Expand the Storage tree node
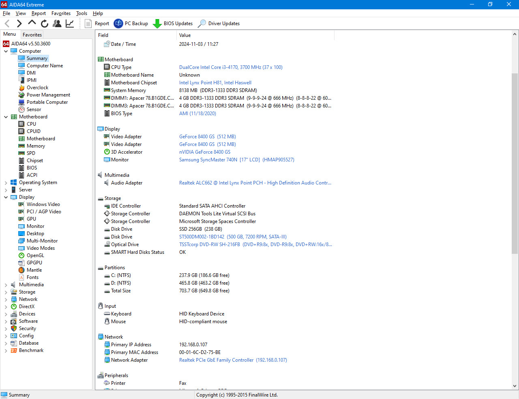The image size is (519, 399). coord(6,292)
